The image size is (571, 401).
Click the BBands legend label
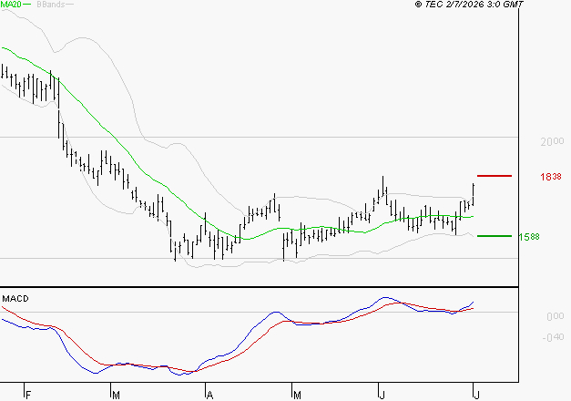(x=51, y=5)
